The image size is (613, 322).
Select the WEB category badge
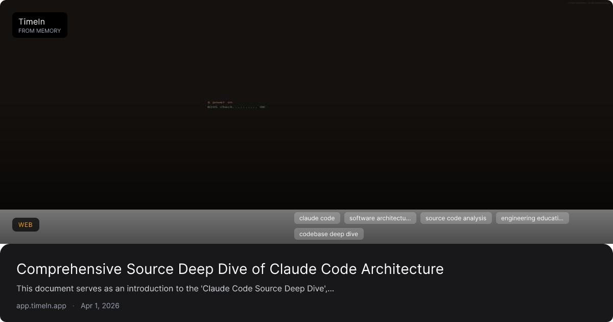click(26, 225)
